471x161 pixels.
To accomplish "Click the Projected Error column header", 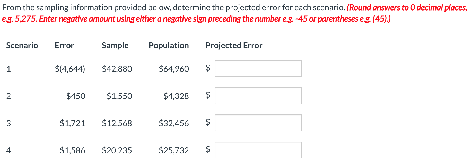I will (x=234, y=45).
